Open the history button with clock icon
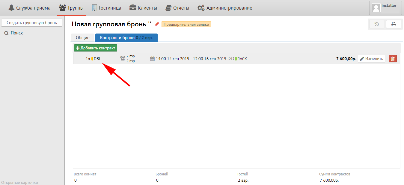404x185 pixels. tap(377, 24)
